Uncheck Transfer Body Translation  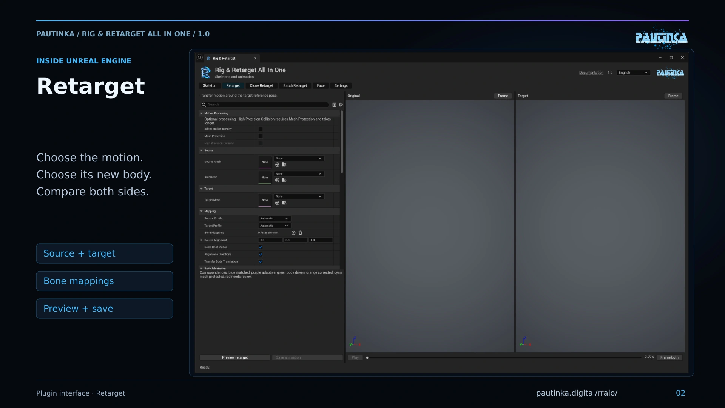click(x=261, y=261)
